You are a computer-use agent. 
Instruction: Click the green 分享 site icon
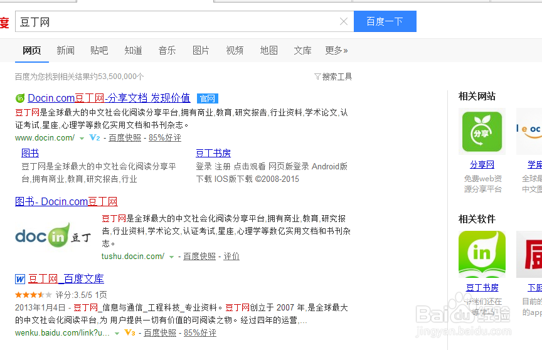point(482,131)
